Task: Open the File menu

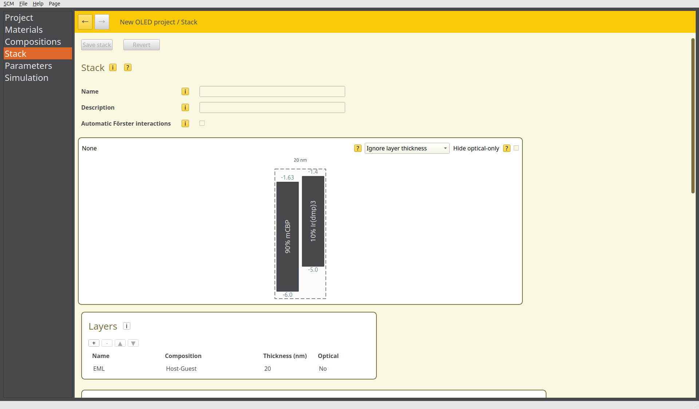Action: pos(23,4)
